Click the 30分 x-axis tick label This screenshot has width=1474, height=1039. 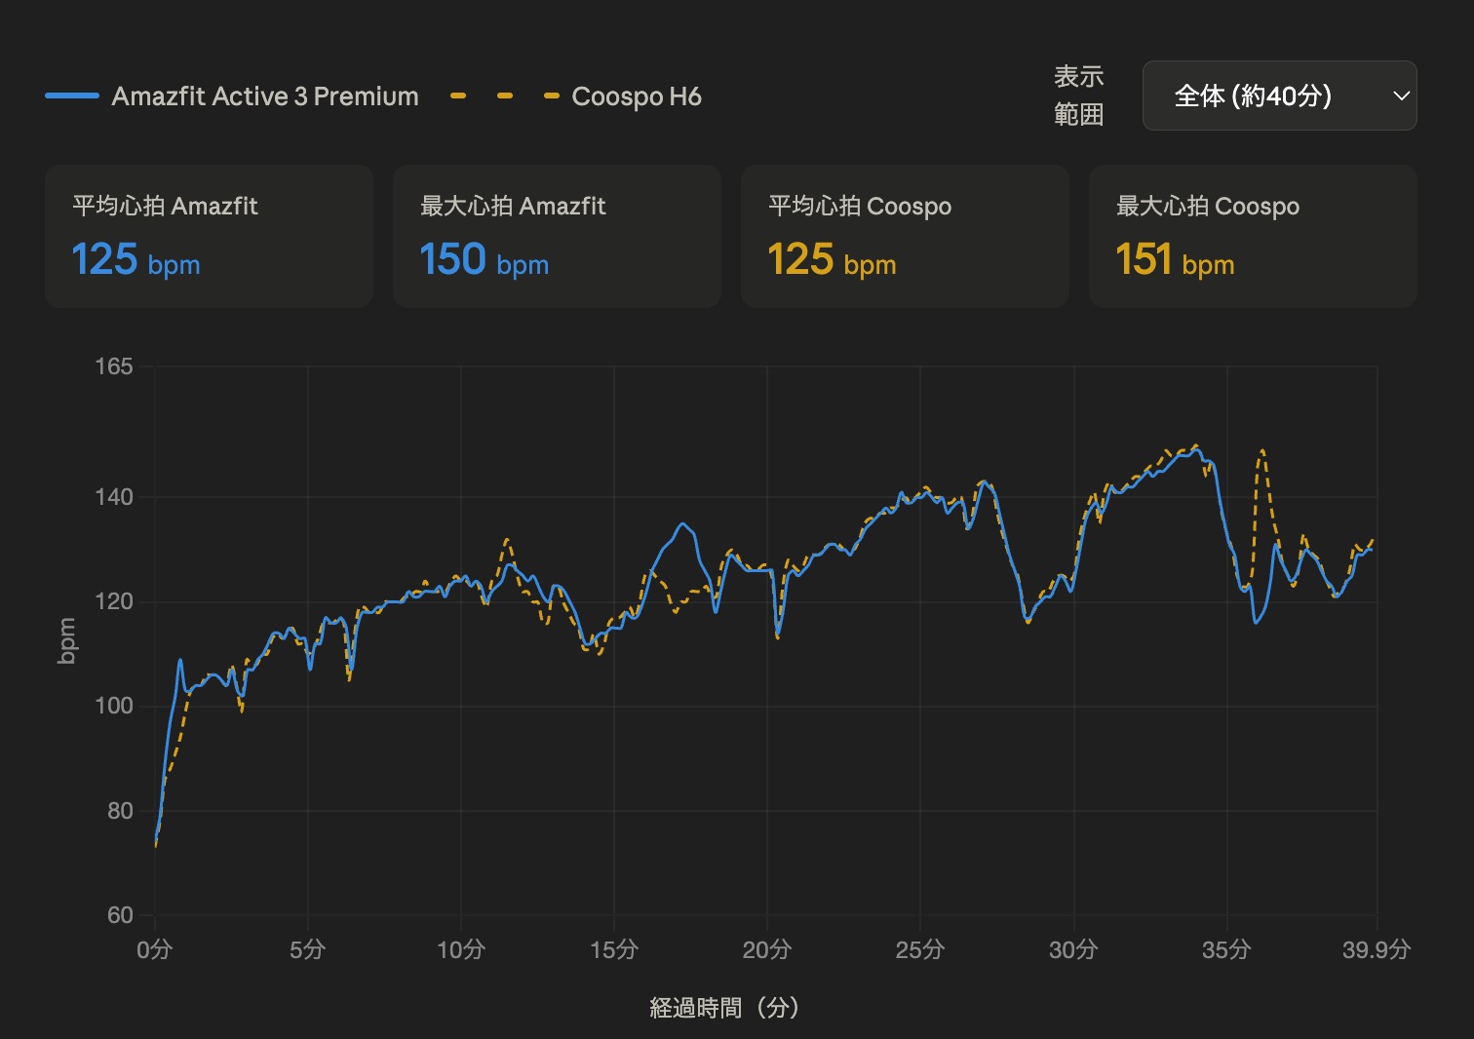pos(1073,949)
